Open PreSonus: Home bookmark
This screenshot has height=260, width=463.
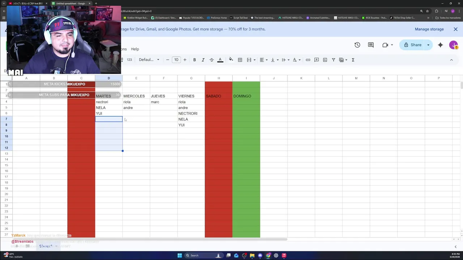[217, 18]
